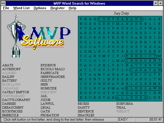164x123 pixels.
Task: Click the greyed word ALLEGED in list
Action: pos(9,73)
